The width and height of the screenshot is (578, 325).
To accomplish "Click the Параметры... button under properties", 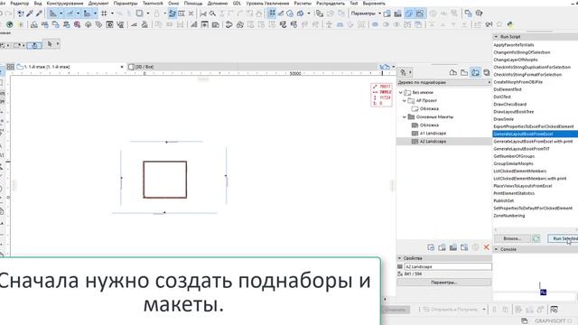I will click(x=443, y=283).
